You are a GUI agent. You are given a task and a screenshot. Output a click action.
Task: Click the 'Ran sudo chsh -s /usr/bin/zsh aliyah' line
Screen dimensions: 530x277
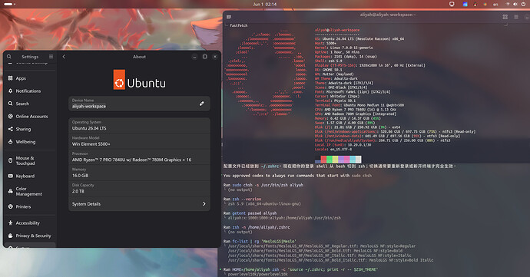(263, 185)
